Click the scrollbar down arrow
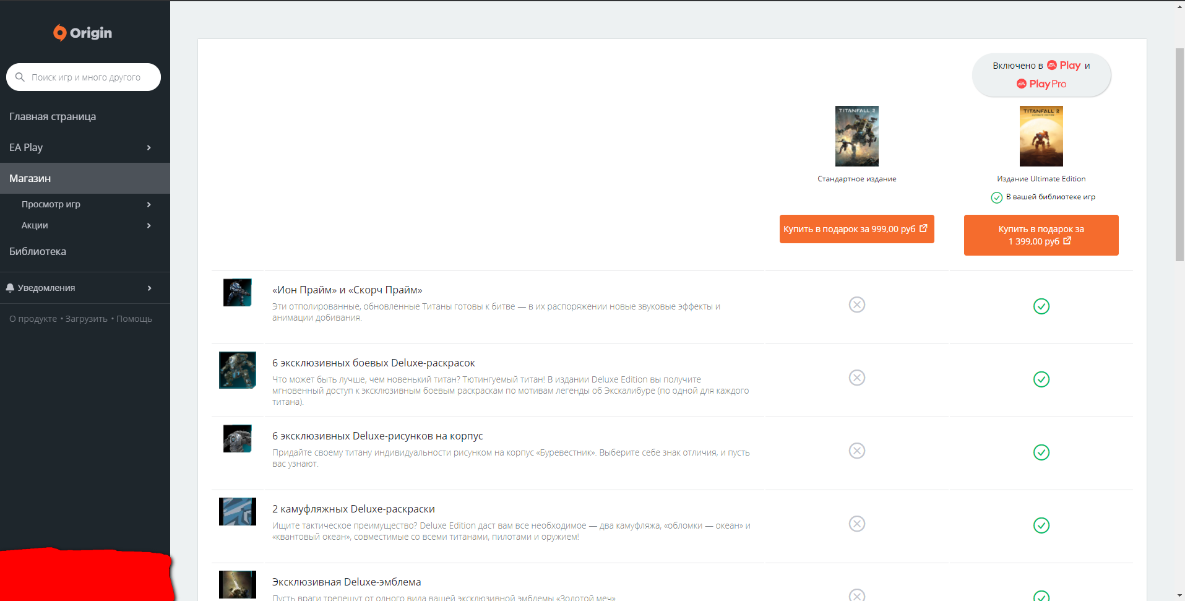This screenshot has height=601, width=1185. (x=1179, y=595)
